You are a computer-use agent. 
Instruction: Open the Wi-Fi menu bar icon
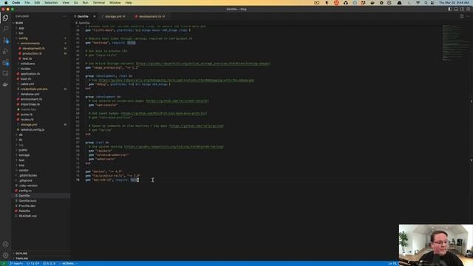tap(418, 3)
